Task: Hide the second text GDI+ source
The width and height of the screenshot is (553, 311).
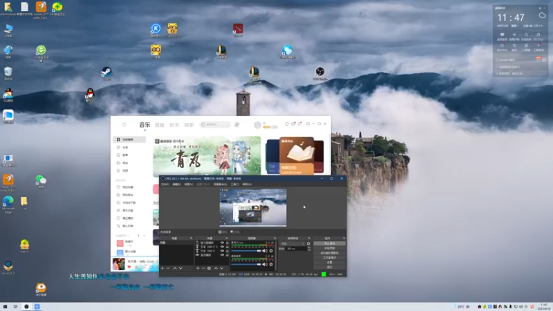Action: 222,251
